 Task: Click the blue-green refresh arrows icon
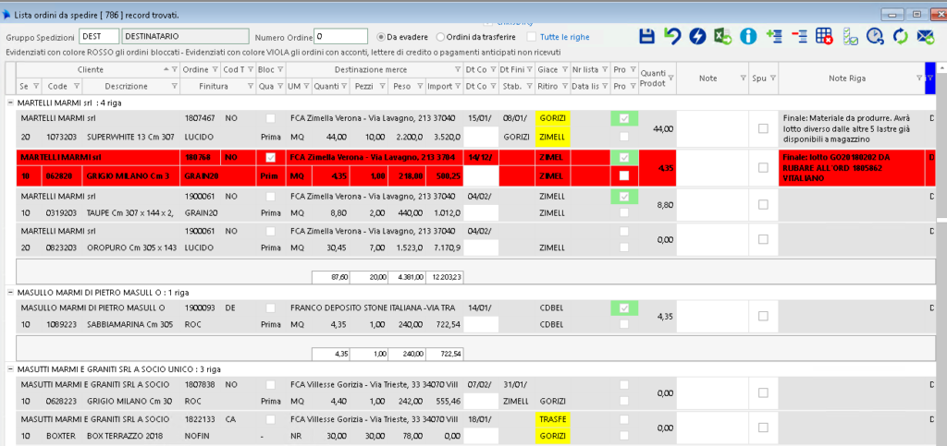click(x=901, y=37)
